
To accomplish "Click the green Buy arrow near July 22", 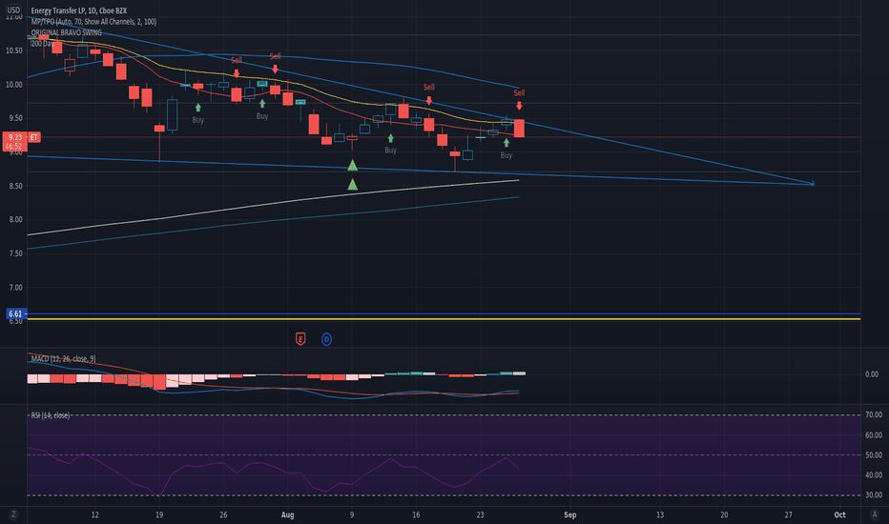I will point(197,107).
